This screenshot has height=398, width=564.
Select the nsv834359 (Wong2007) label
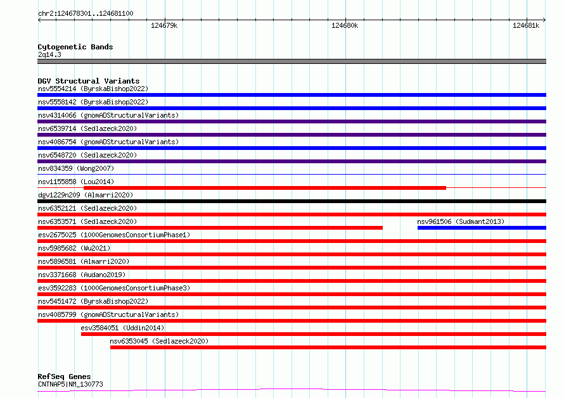point(76,168)
